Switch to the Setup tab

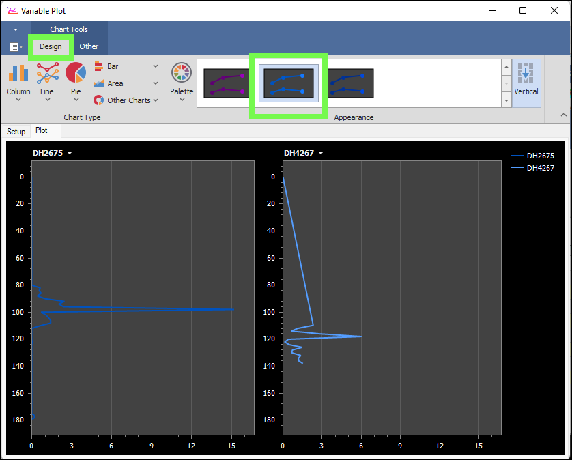pyautogui.click(x=16, y=132)
